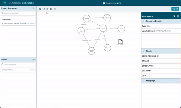This screenshot has width=181, height=108.
Task: Collapse the Resource Details section
Action: 144,21
